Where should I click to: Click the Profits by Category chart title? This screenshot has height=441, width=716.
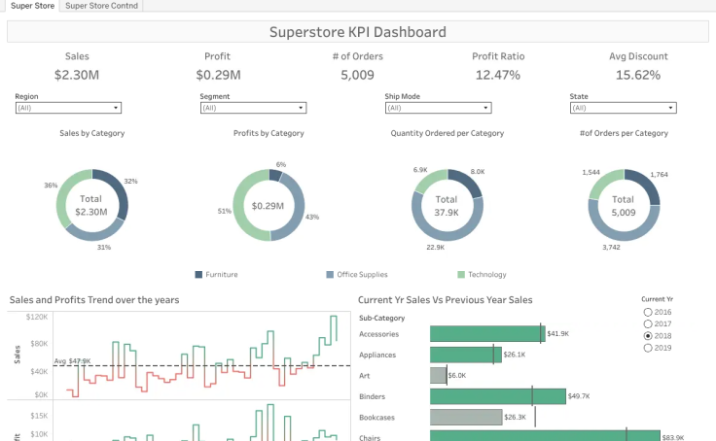(268, 133)
